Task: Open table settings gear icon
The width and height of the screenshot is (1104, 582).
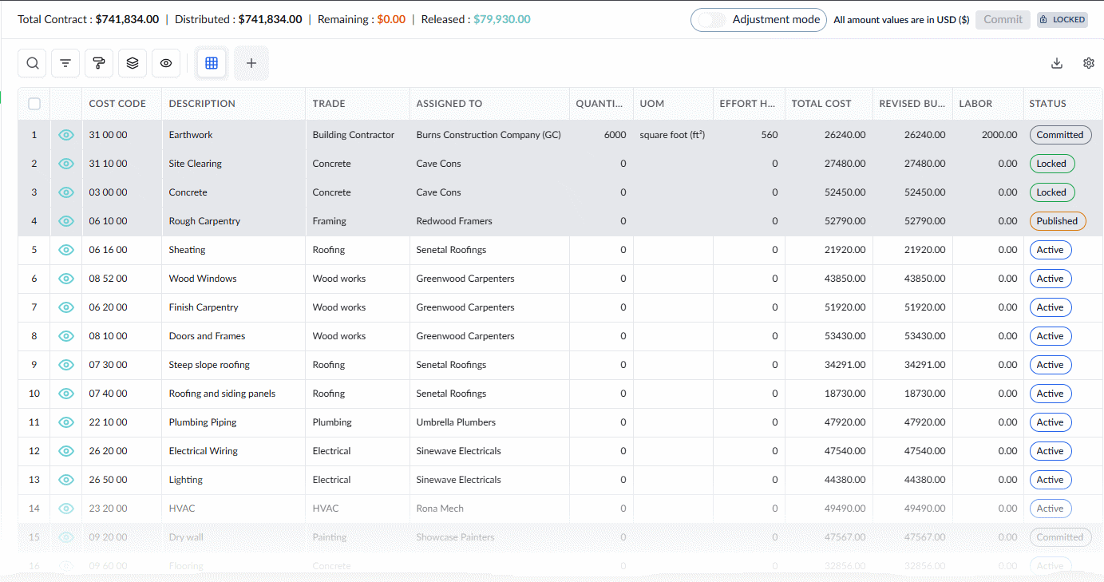Action: click(x=1089, y=63)
